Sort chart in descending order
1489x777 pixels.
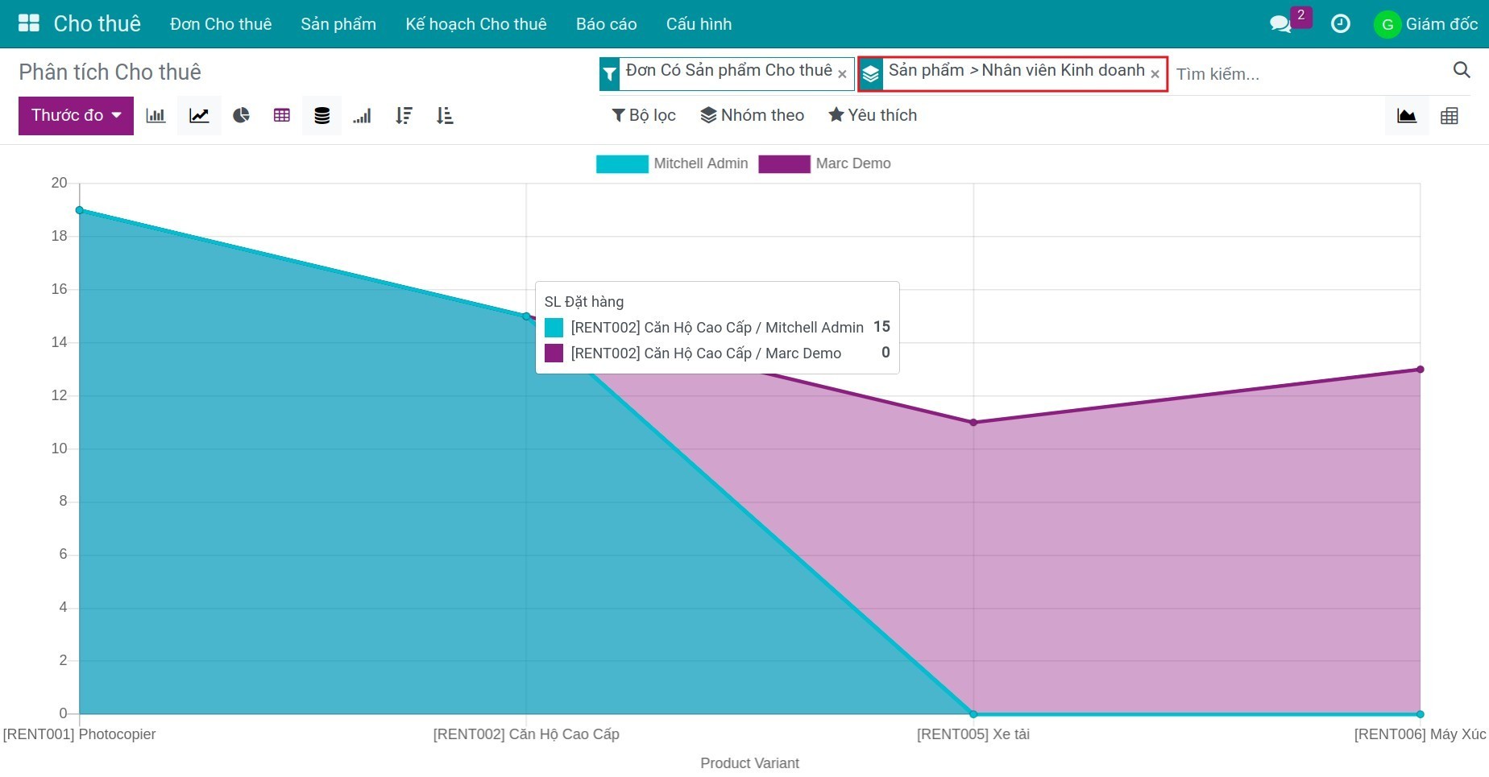click(404, 116)
